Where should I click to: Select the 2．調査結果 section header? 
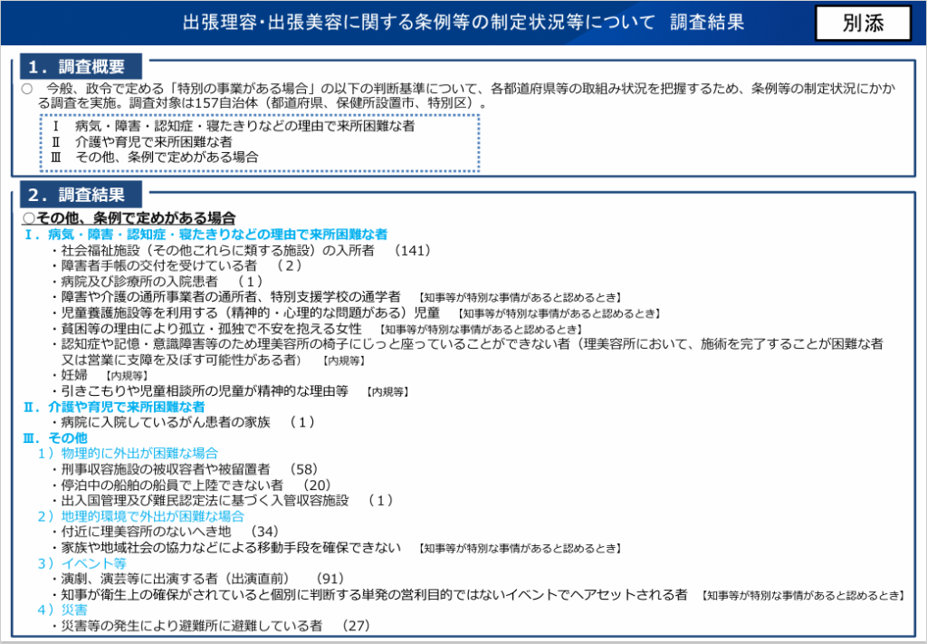76,194
